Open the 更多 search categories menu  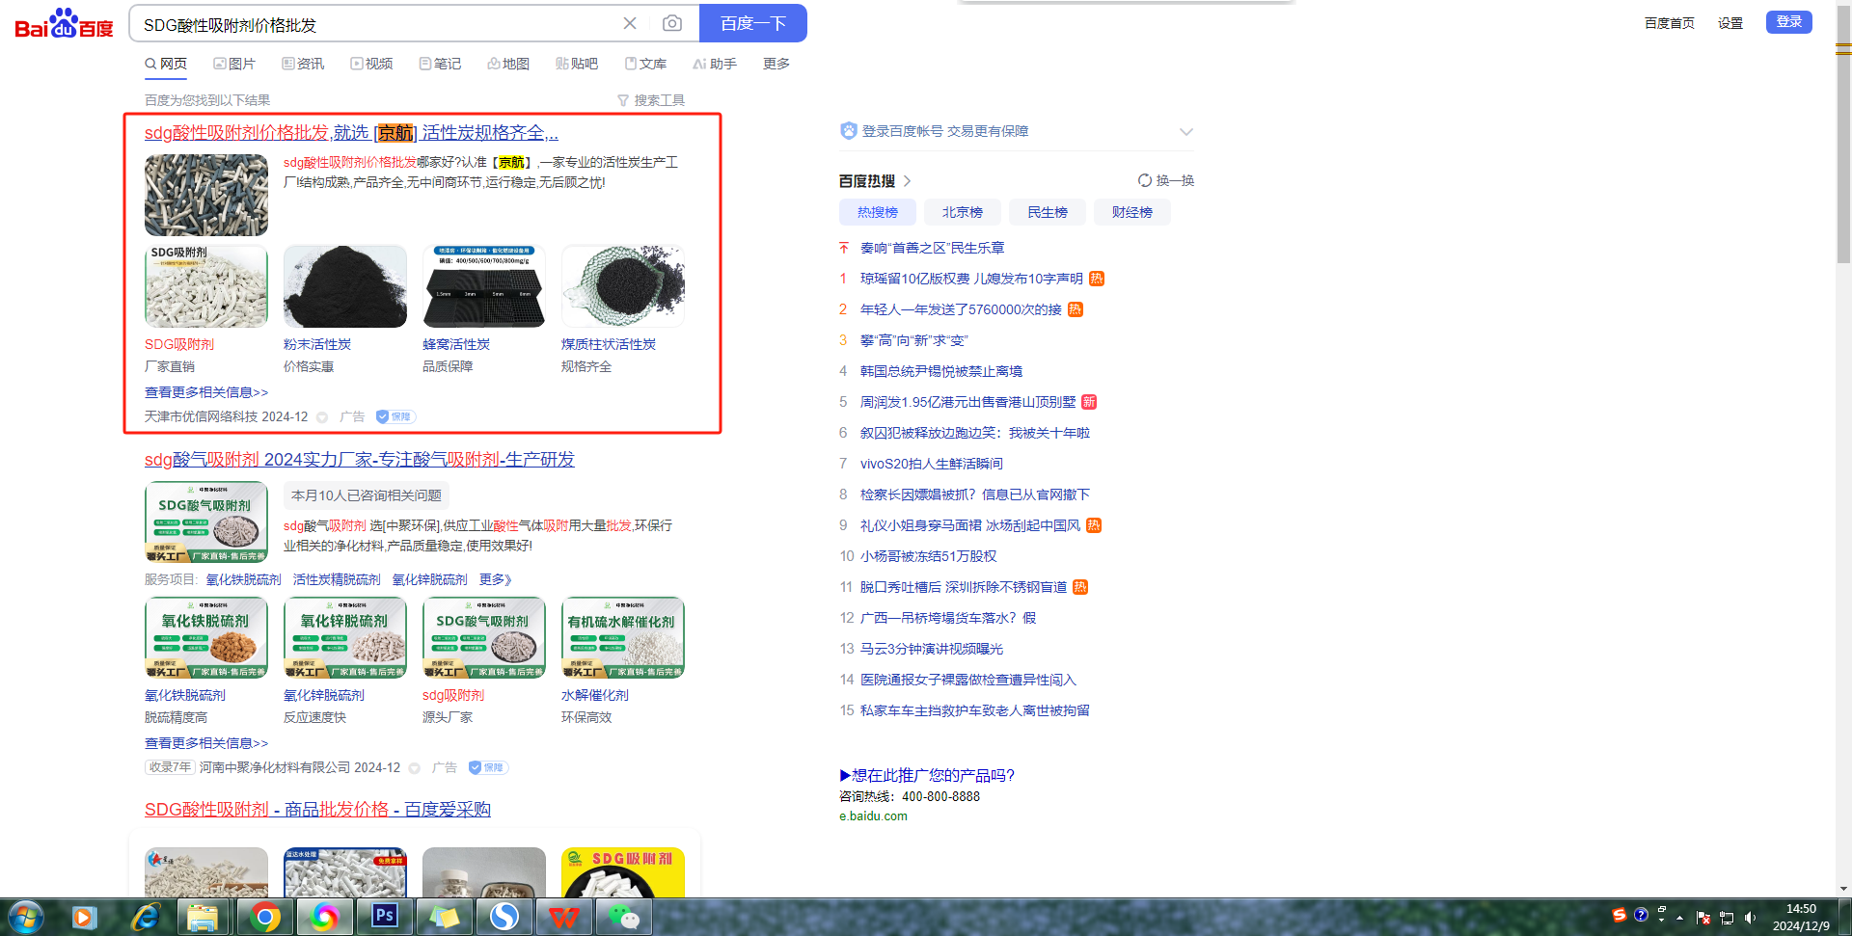click(776, 64)
